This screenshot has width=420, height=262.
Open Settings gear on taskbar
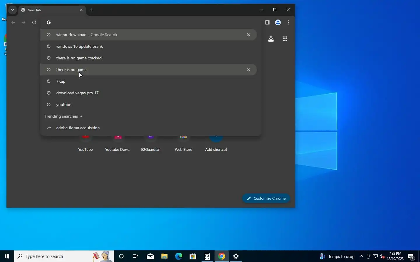pyautogui.click(x=236, y=256)
